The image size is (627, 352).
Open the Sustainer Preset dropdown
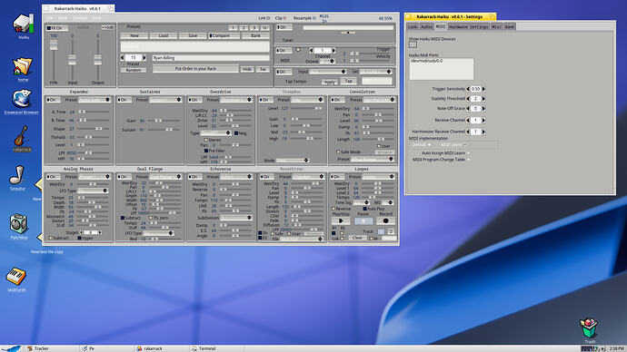165,100
